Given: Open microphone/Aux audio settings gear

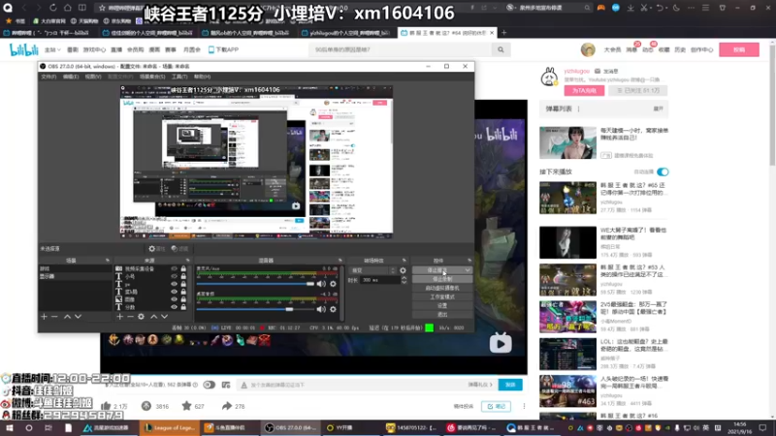Looking at the screenshot, I should 333,284.
